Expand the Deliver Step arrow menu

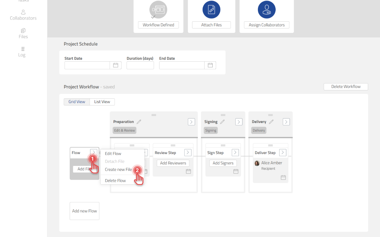pos(283,153)
